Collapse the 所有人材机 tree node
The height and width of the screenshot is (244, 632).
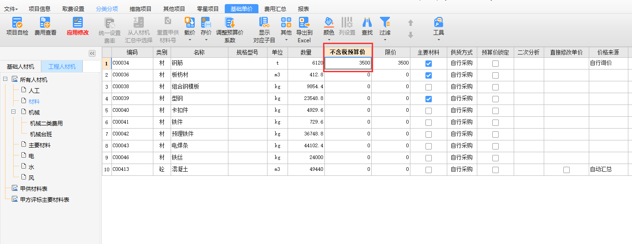(x=5, y=80)
